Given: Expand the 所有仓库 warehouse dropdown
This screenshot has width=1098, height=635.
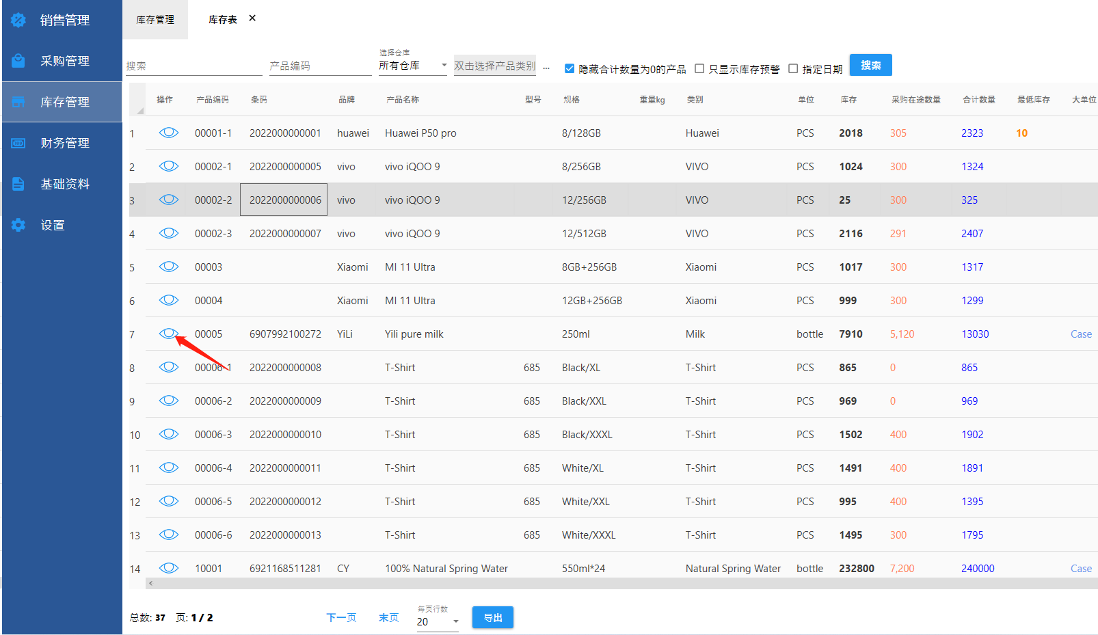Looking at the screenshot, I should point(444,66).
